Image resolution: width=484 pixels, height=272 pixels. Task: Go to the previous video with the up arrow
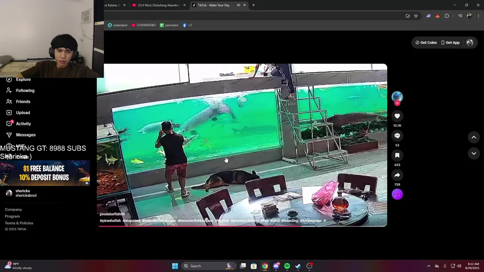[474, 138]
